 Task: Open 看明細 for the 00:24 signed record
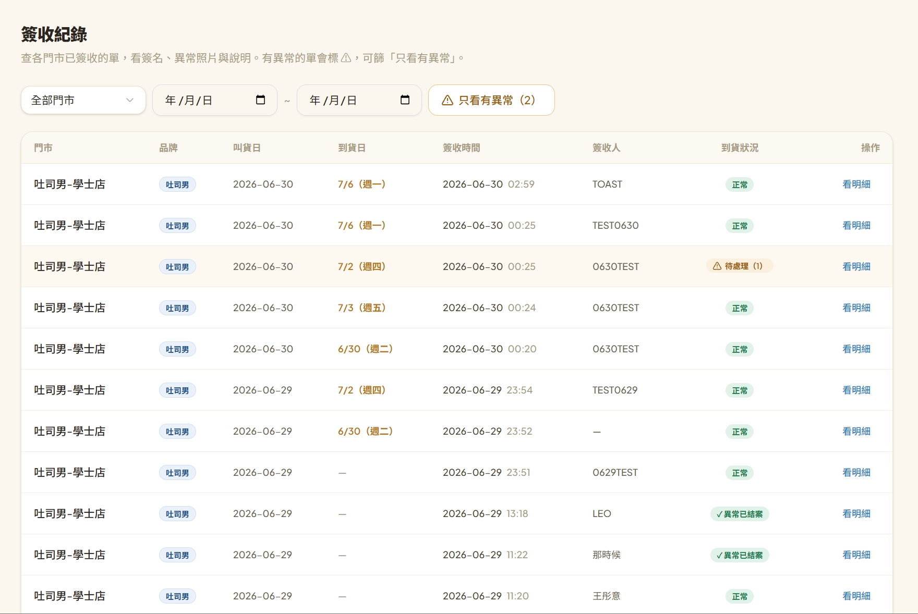coord(856,308)
